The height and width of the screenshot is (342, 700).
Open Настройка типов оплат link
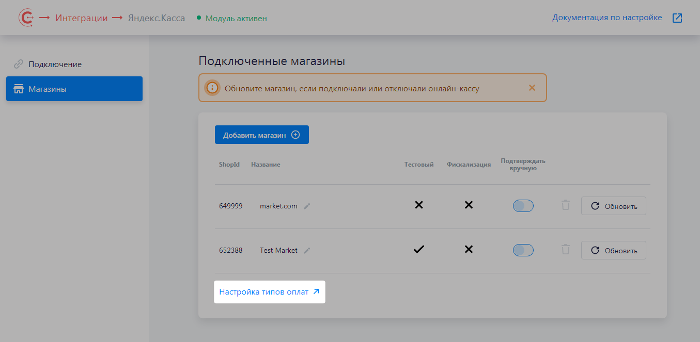(269, 292)
